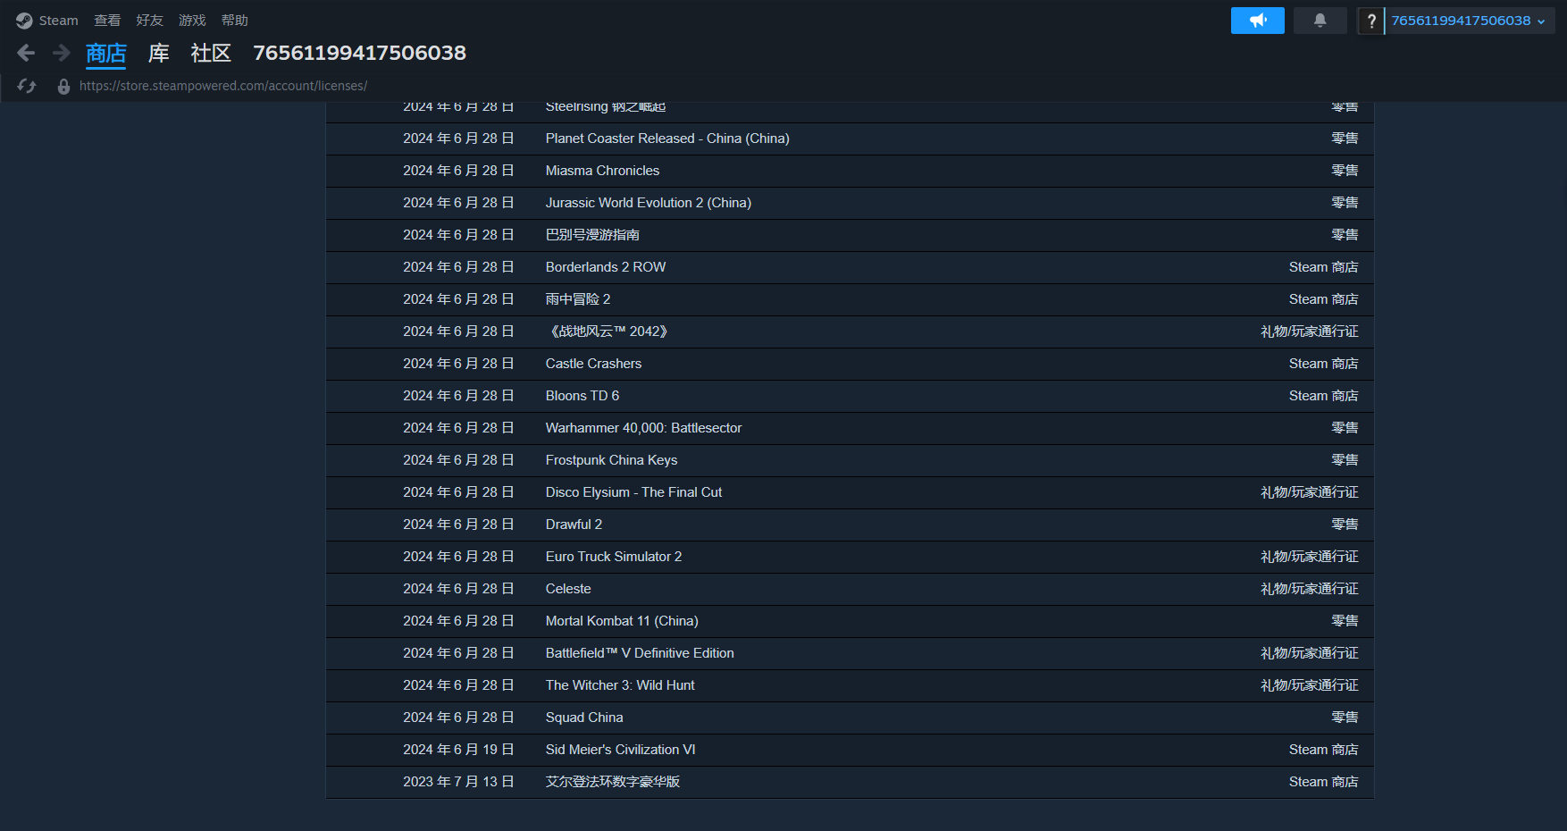
Task: Click 零售 in the Drawful 2 row
Action: point(1345,525)
